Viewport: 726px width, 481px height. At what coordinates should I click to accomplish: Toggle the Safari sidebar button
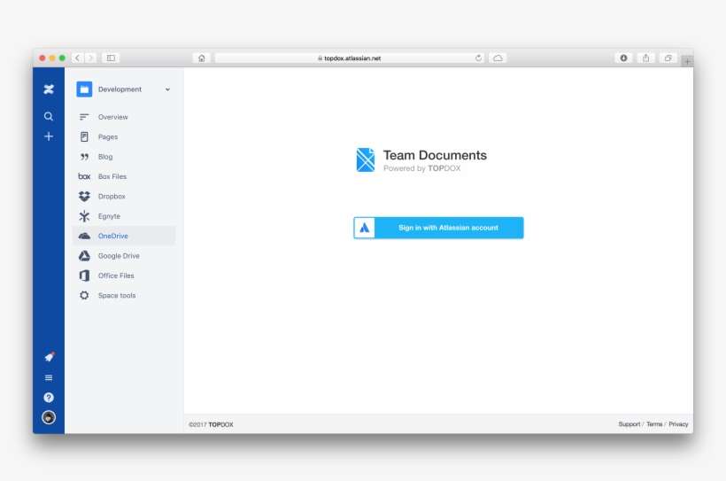click(111, 58)
